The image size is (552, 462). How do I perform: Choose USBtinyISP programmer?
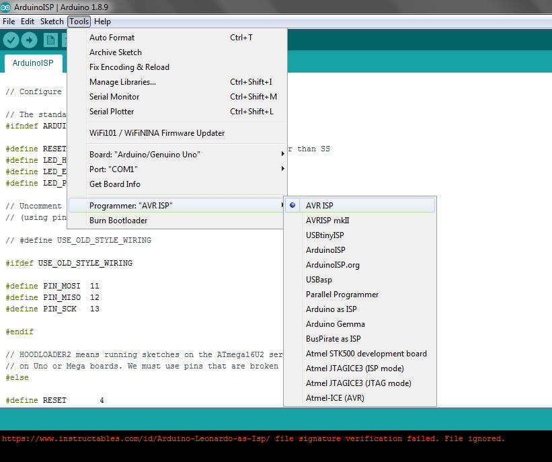(360, 235)
